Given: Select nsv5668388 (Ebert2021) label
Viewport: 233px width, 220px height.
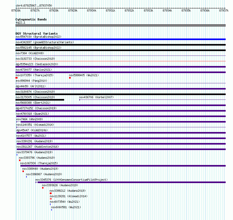Looking at the screenshot, I should (x=33, y=103).
